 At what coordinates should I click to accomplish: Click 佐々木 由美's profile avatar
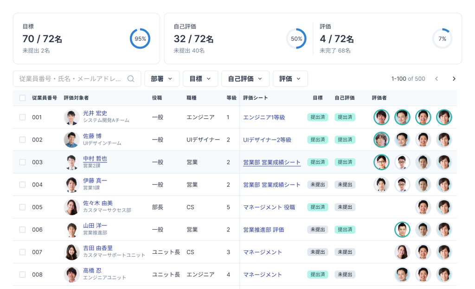71,207
